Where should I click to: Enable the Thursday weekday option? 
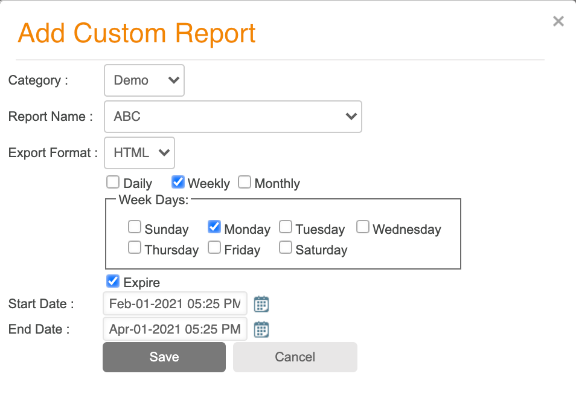point(134,247)
